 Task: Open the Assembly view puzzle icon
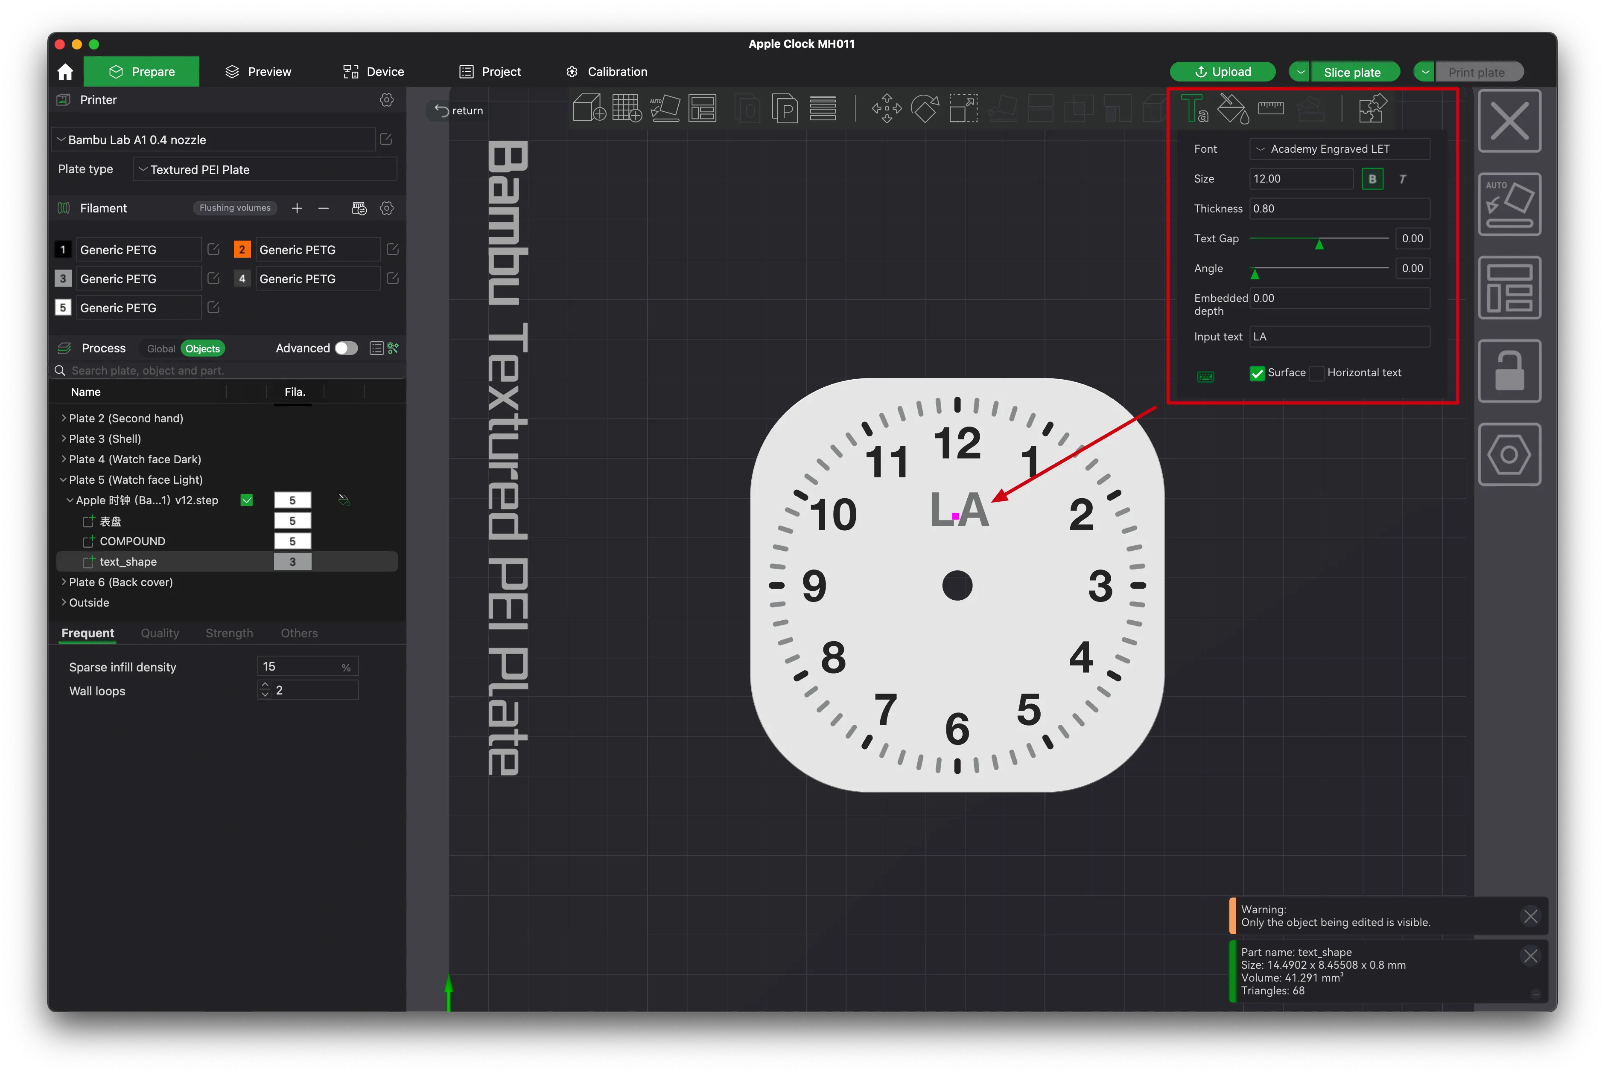(x=1372, y=108)
